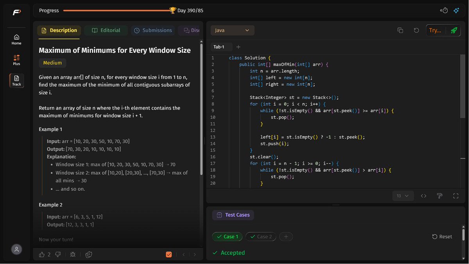The height and width of the screenshot is (264, 469).
Task: Copy the code with copy icon
Action: click(x=400, y=30)
